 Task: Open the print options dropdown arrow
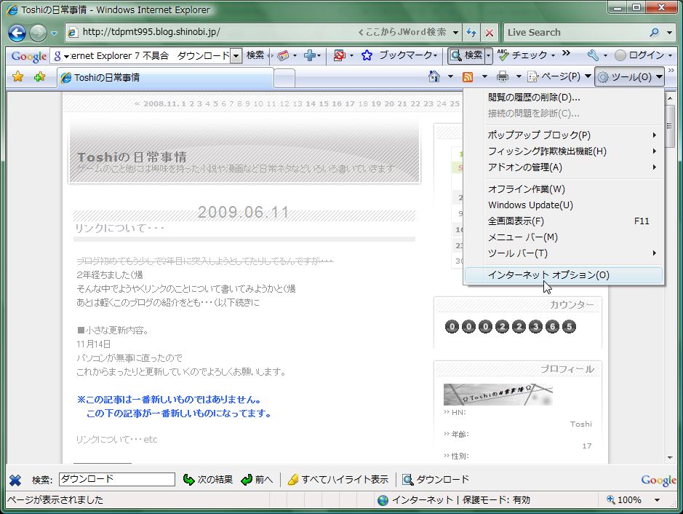[x=519, y=77]
